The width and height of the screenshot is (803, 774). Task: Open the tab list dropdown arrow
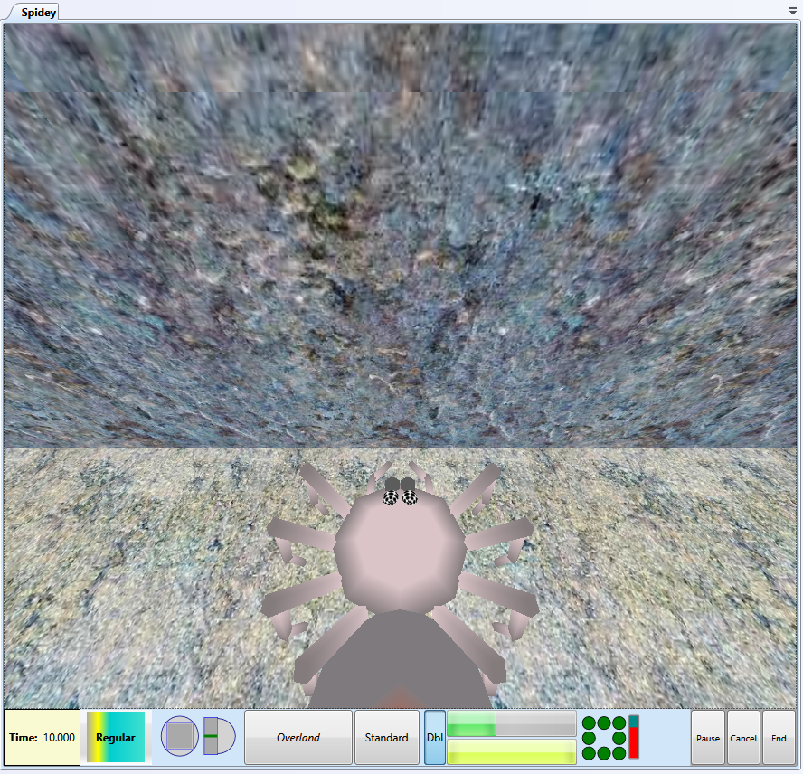tap(793, 10)
